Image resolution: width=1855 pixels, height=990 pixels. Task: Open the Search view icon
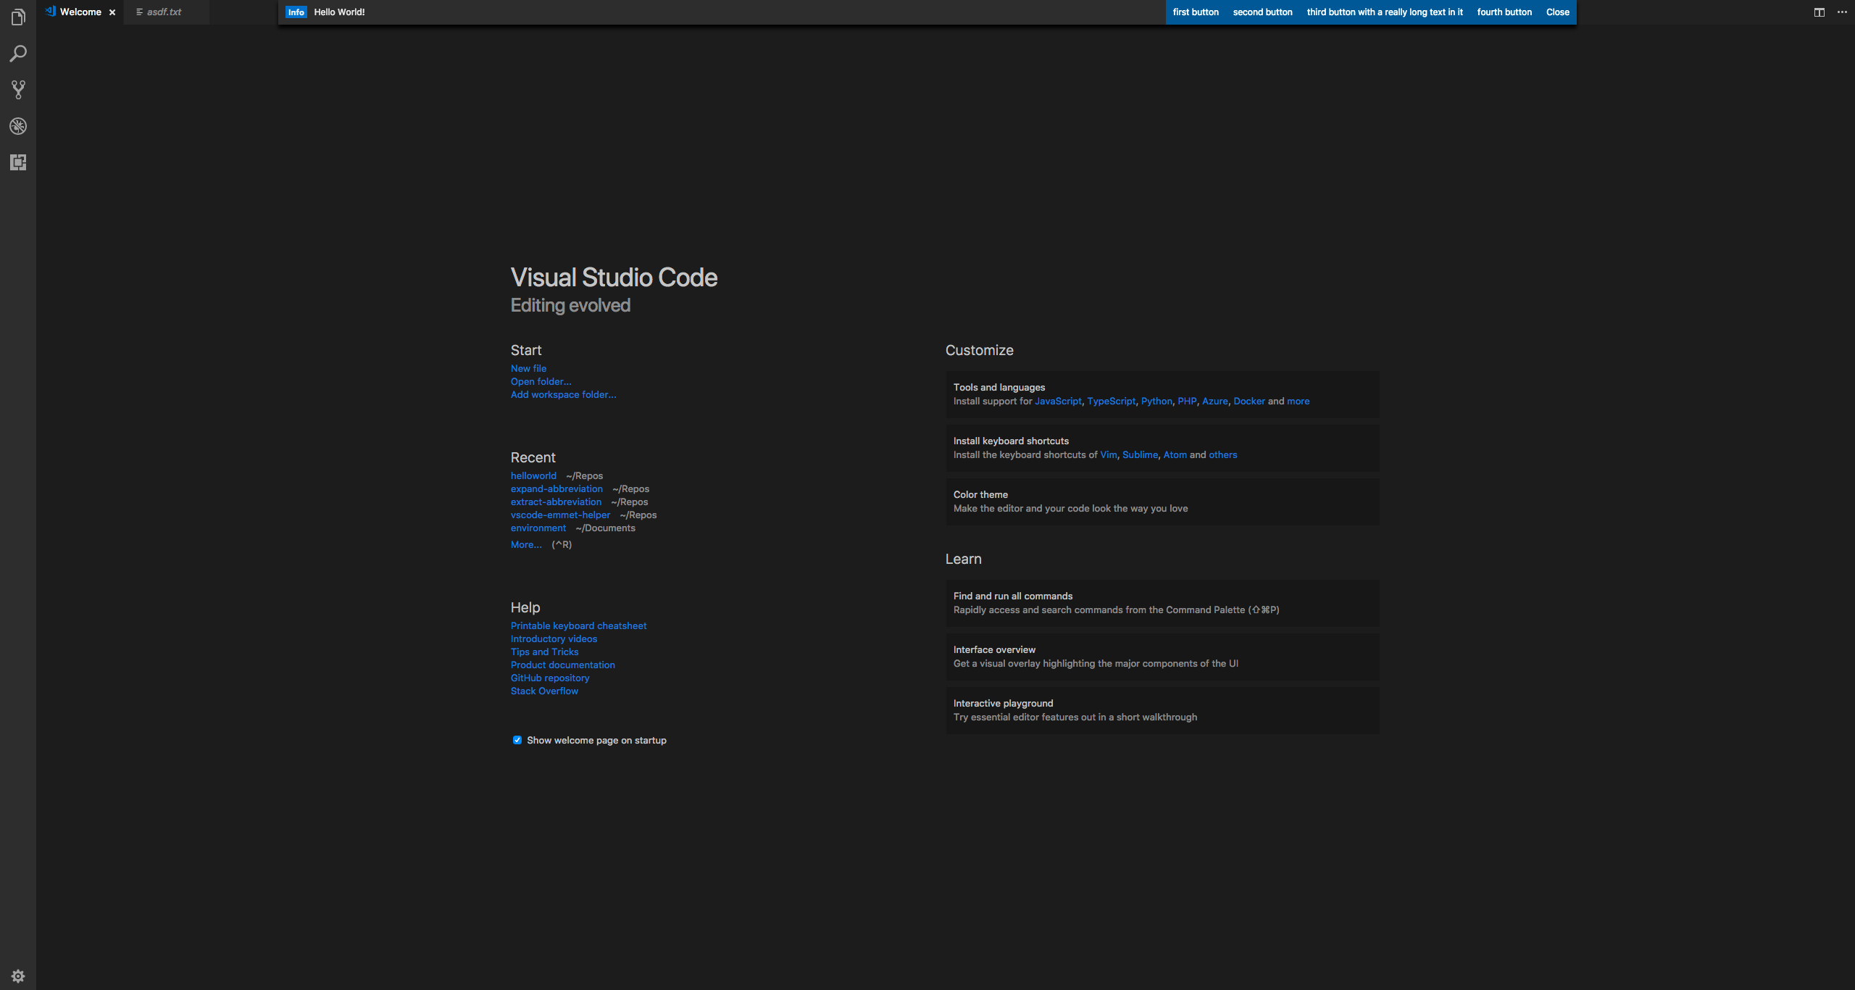[18, 54]
